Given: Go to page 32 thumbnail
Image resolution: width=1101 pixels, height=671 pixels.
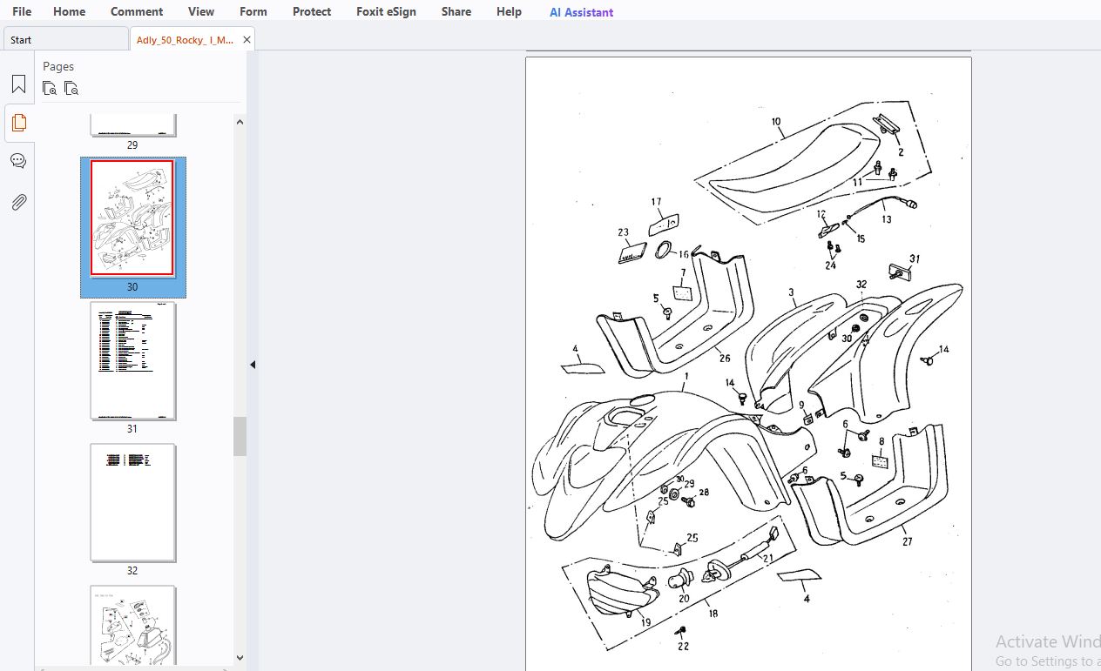Looking at the screenshot, I should (132, 502).
